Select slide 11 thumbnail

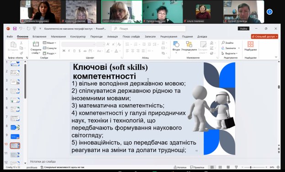click(15, 155)
